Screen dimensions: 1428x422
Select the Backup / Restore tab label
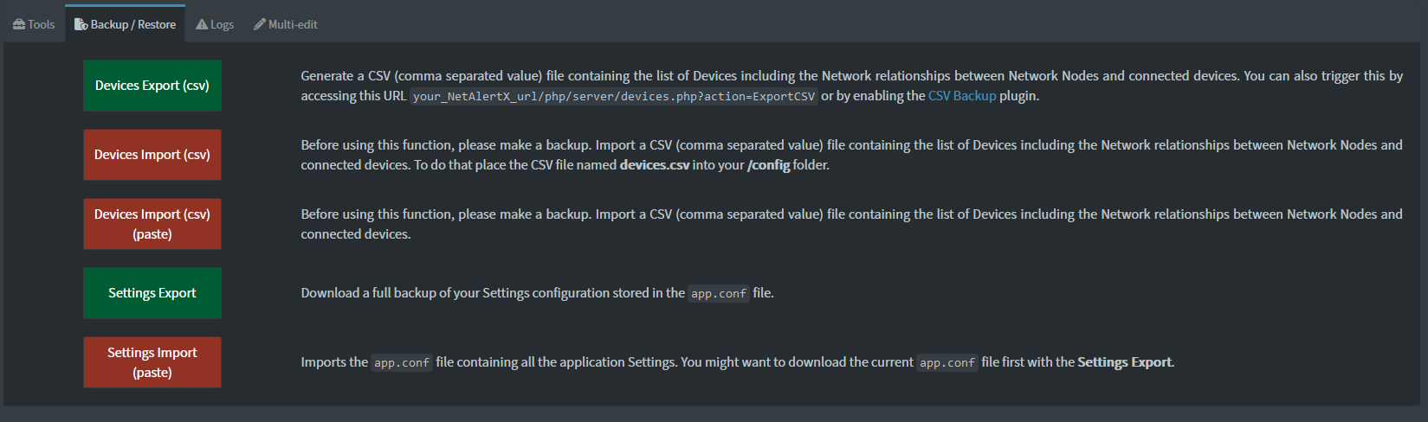tap(133, 24)
